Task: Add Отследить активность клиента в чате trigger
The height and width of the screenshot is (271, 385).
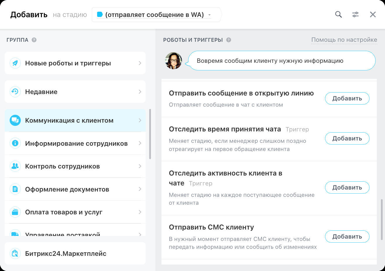Action: 347,187
